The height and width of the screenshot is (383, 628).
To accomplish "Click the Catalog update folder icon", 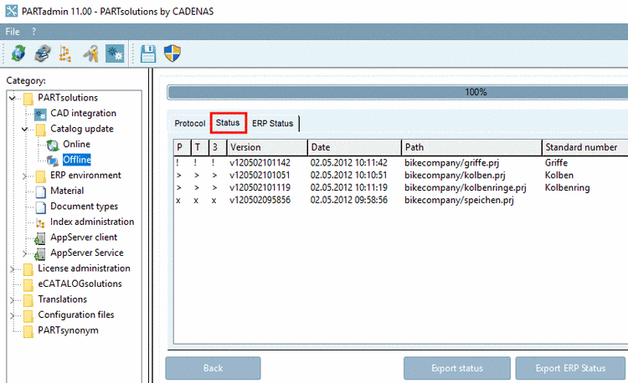I will pyautogui.click(x=40, y=130).
